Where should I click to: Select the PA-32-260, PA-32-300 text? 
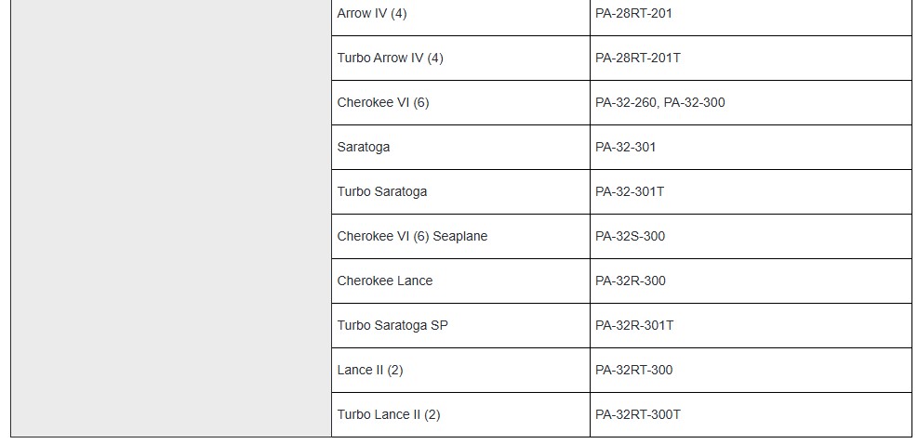pos(659,102)
